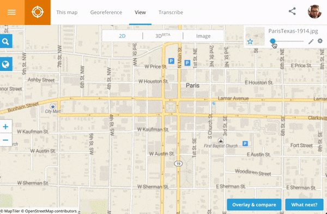Image resolution: width=327 pixels, height=214 pixels.
Task: Click the orange crosshair target icon
Action: (38, 12)
